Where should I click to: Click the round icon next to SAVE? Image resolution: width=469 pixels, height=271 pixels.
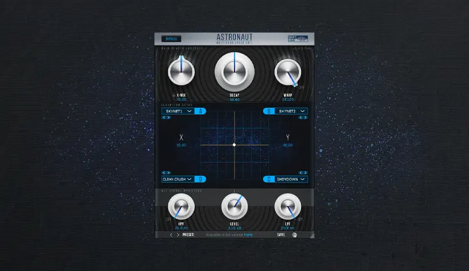(294, 235)
